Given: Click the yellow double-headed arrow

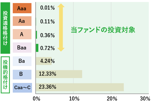Looking at the screenshot, I should [x=61, y=27].
